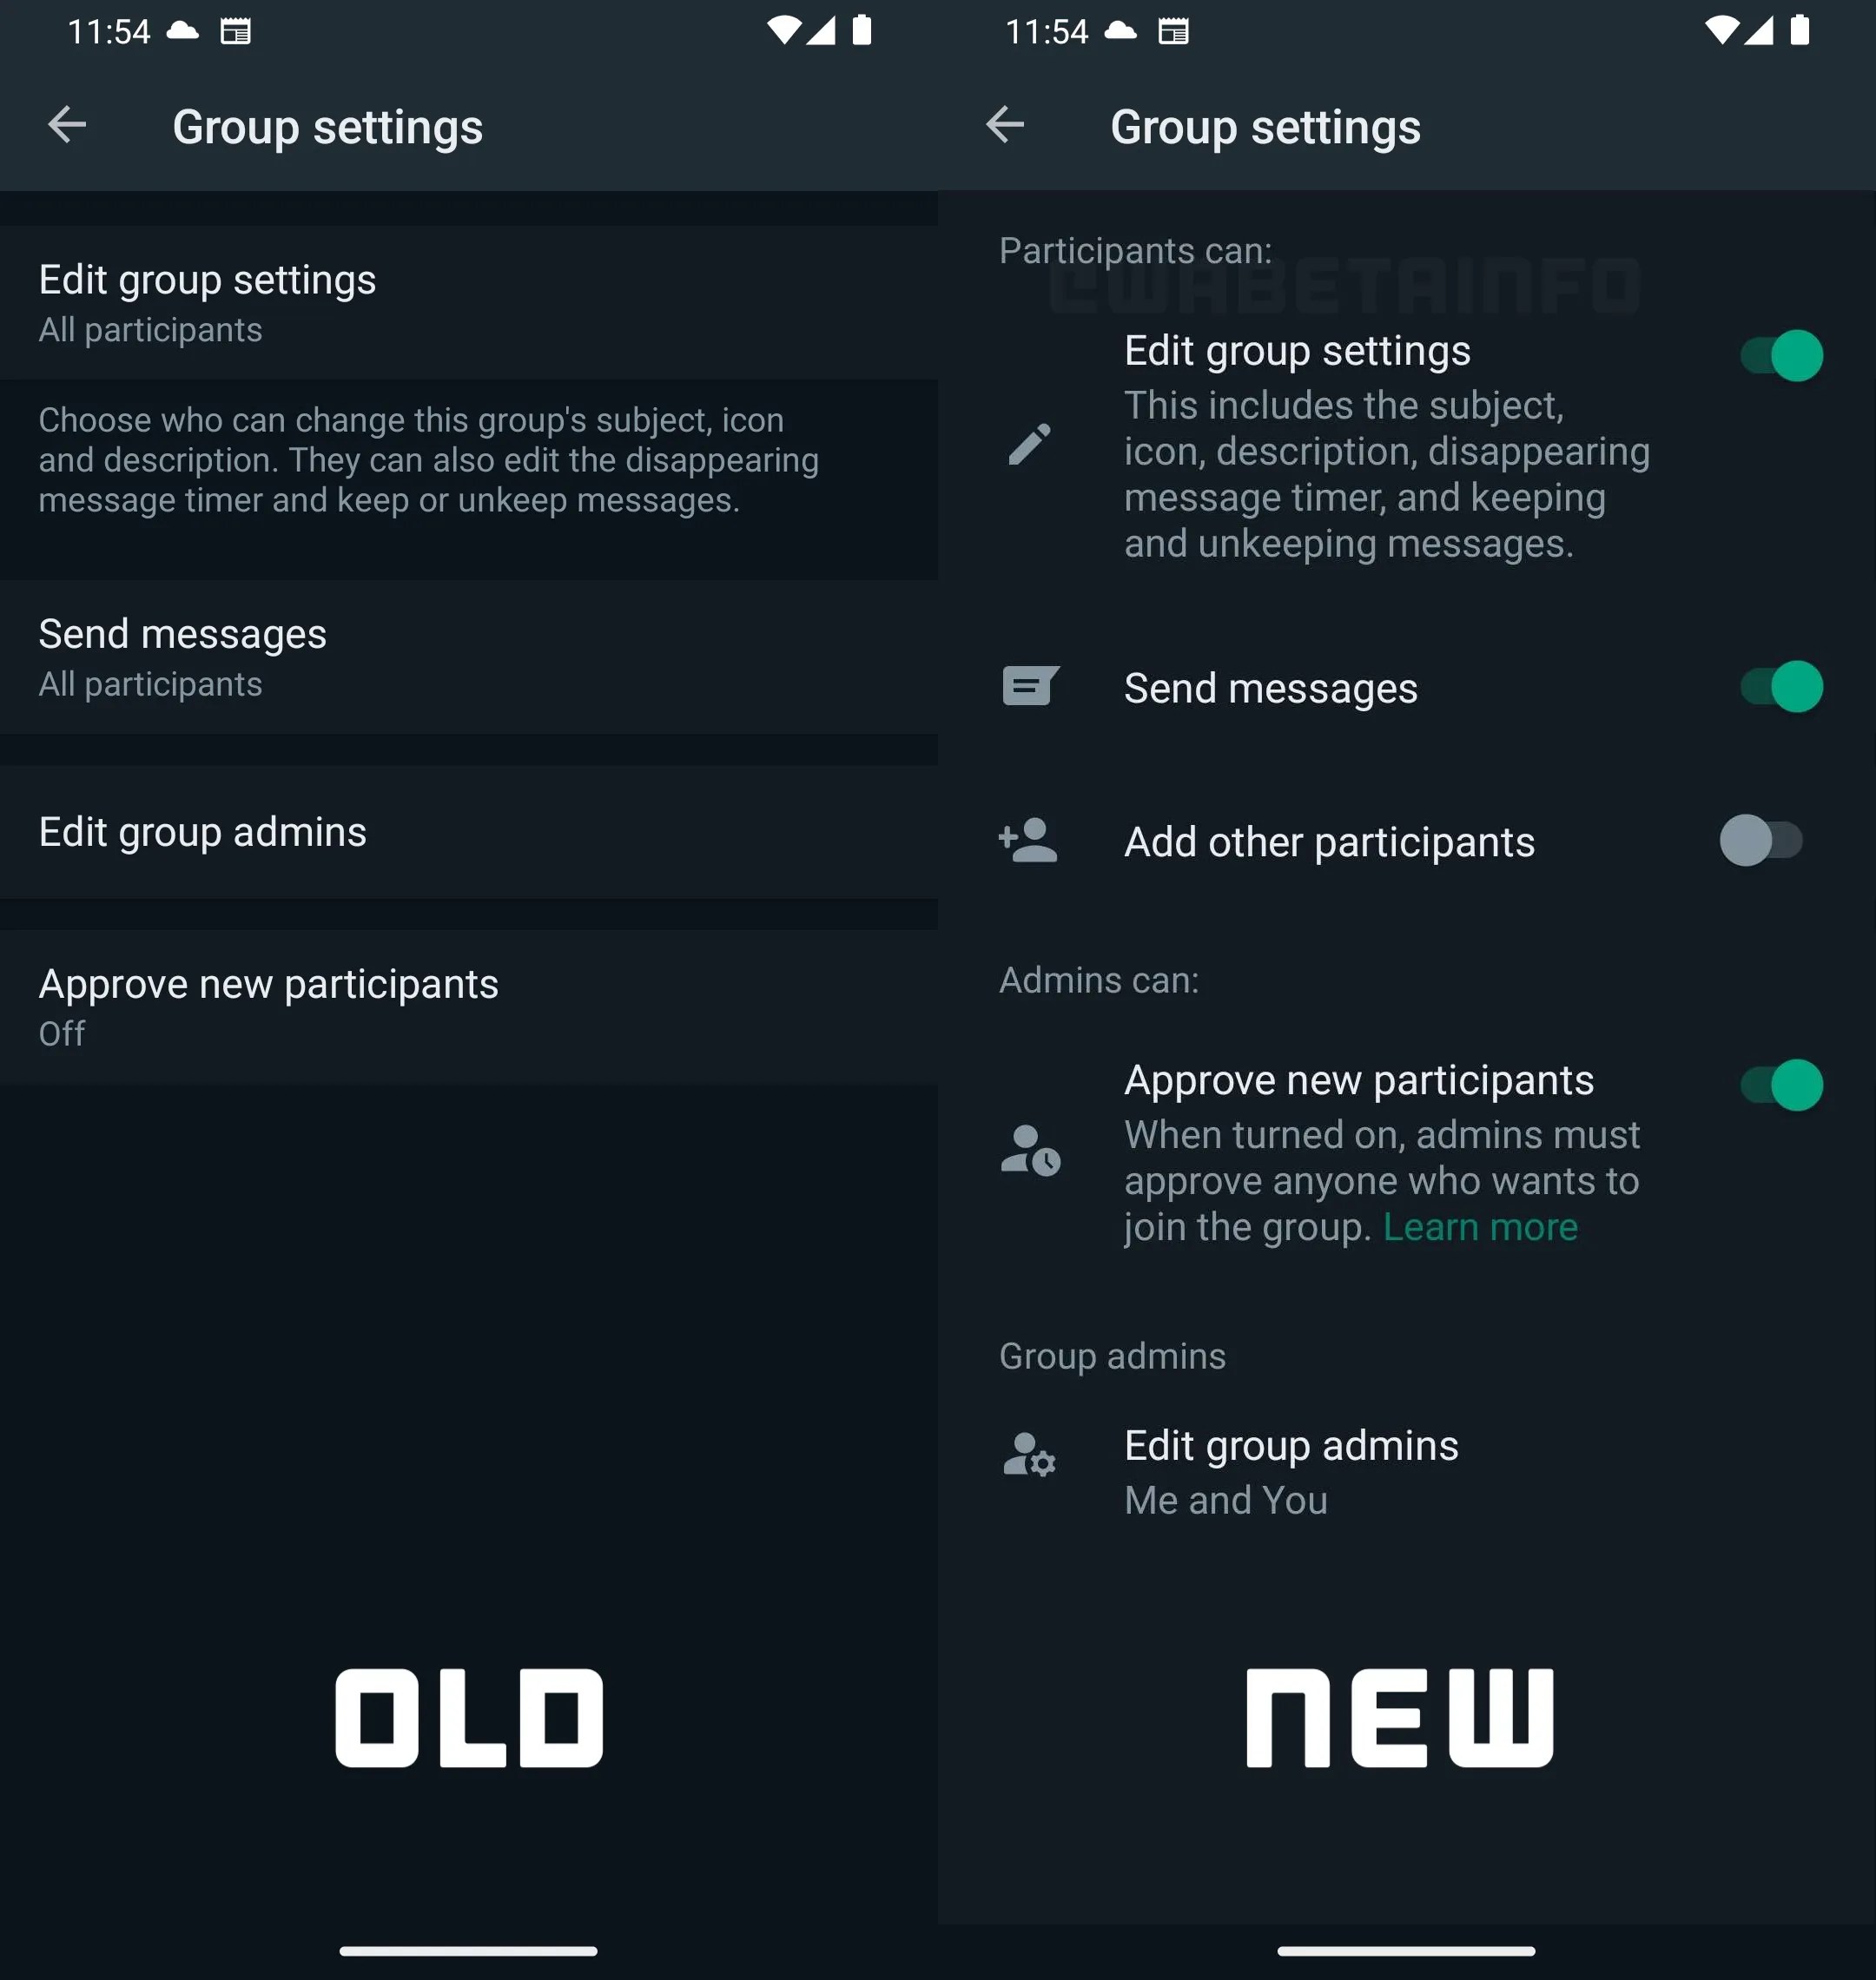Turn off the Send messages switch

1780,687
